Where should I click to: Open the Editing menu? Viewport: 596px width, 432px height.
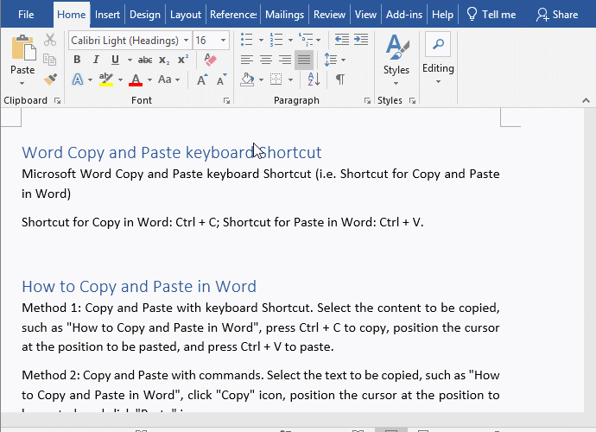pos(438,58)
